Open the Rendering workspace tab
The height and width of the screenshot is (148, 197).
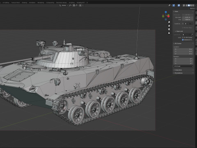(41, 2)
